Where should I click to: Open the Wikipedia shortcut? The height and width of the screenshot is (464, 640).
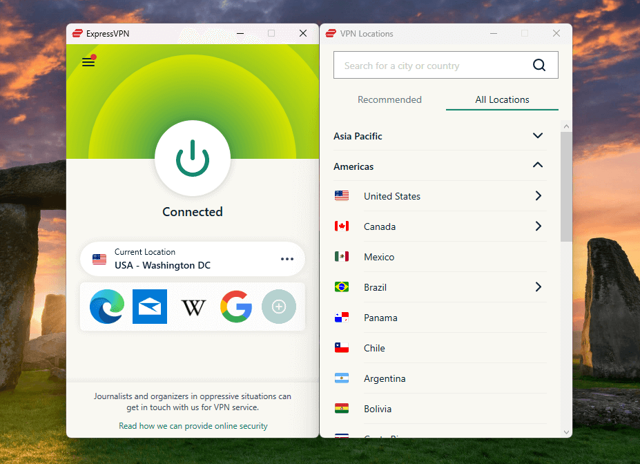click(x=193, y=307)
